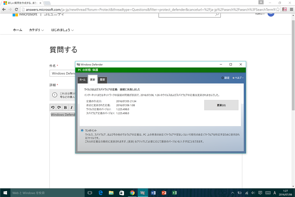Click the Chrome back arrow
Screen dimensions: 295x197
click(x=4, y=10)
